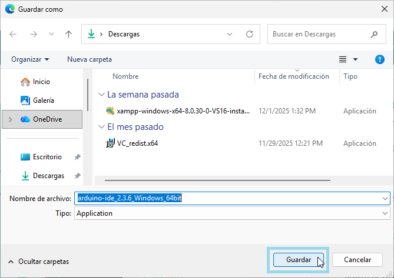Select Inicio in the navigation pane
Viewport: 394px width, 278px height.
41,82
